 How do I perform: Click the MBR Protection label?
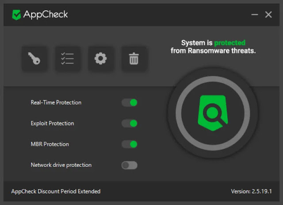click(50, 144)
